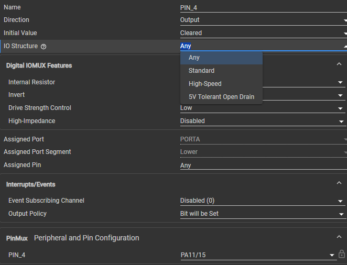347x265 pixels.
Task: Click the 'Event Subscribing Channel' label
Action: point(46,201)
